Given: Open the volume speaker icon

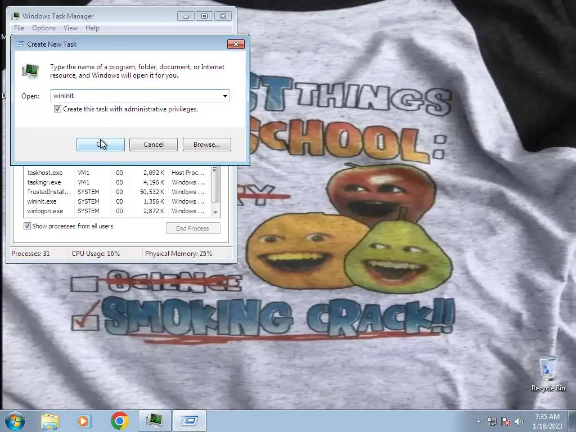Looking at the screenshot, I should (519, 421).
